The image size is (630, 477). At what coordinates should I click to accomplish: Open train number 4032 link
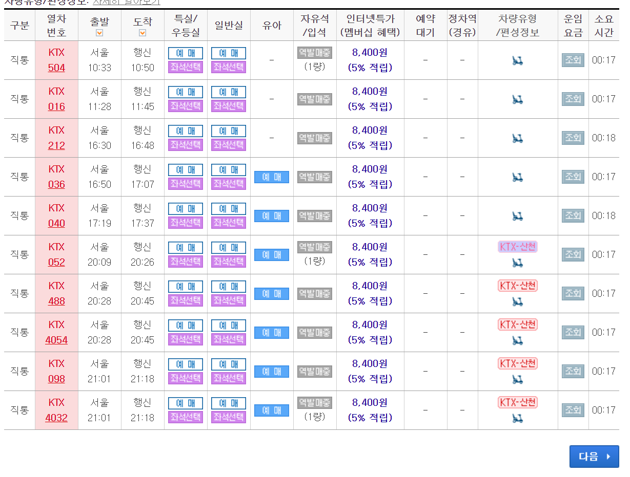tap(56, 418)
